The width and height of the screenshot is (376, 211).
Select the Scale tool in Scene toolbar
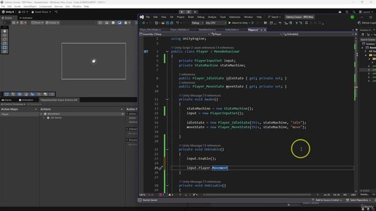[x=5, y=43]
